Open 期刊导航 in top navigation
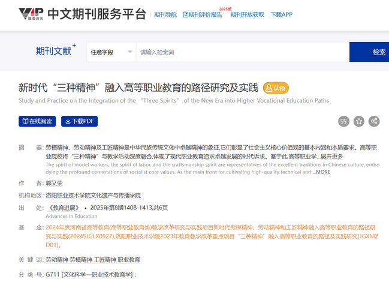Image resolution: width=389 pixels, height=282 pixels. pos(165,14)
